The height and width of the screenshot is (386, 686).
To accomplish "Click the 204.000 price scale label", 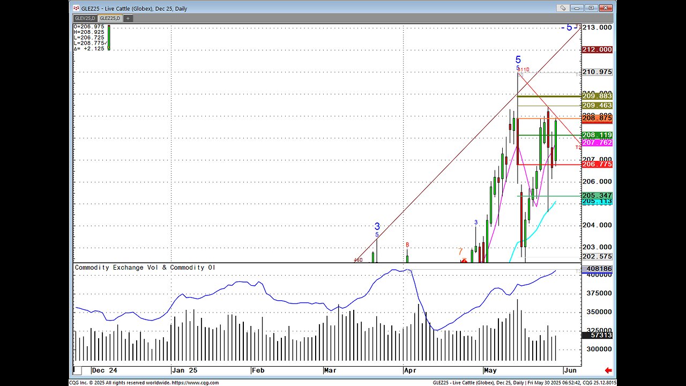I will pos(597,225).
